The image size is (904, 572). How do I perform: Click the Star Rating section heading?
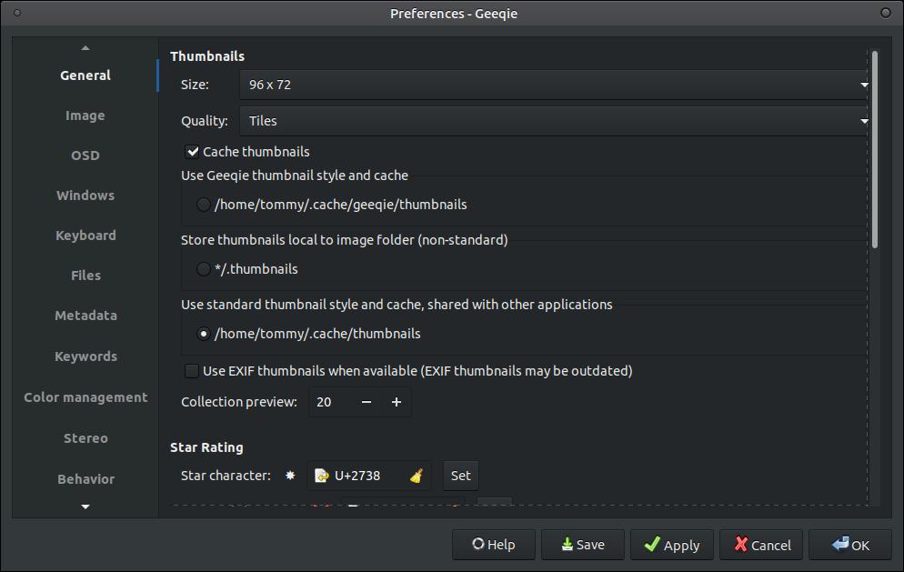click(x=206, y=447)
